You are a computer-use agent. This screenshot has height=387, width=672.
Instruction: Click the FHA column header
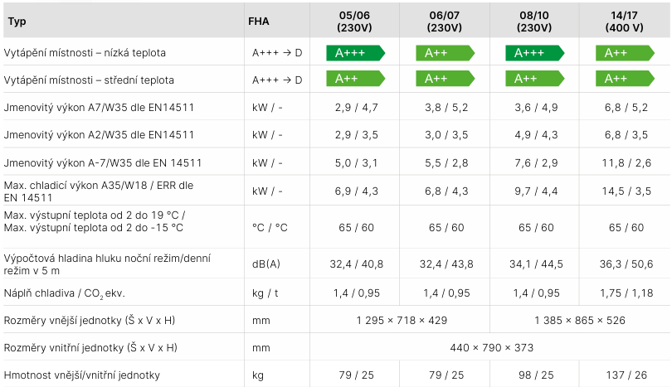coord(258,22)
